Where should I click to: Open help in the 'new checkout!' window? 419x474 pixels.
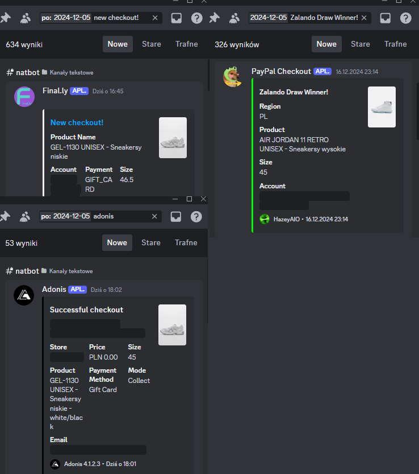pos(196,18)
